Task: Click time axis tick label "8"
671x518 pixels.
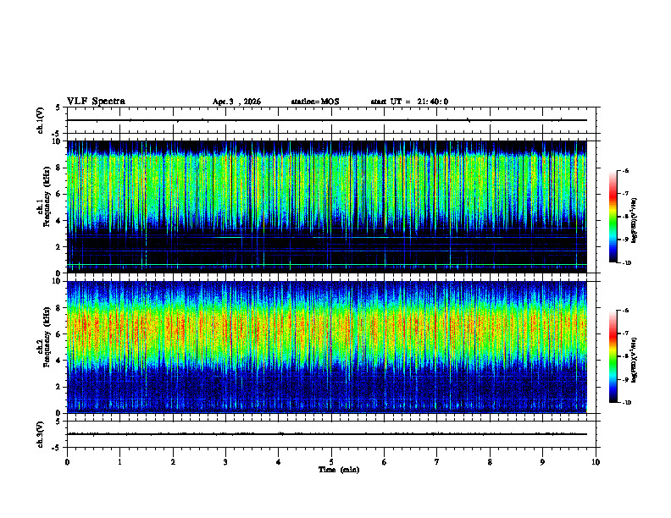Action: (490, 462)
